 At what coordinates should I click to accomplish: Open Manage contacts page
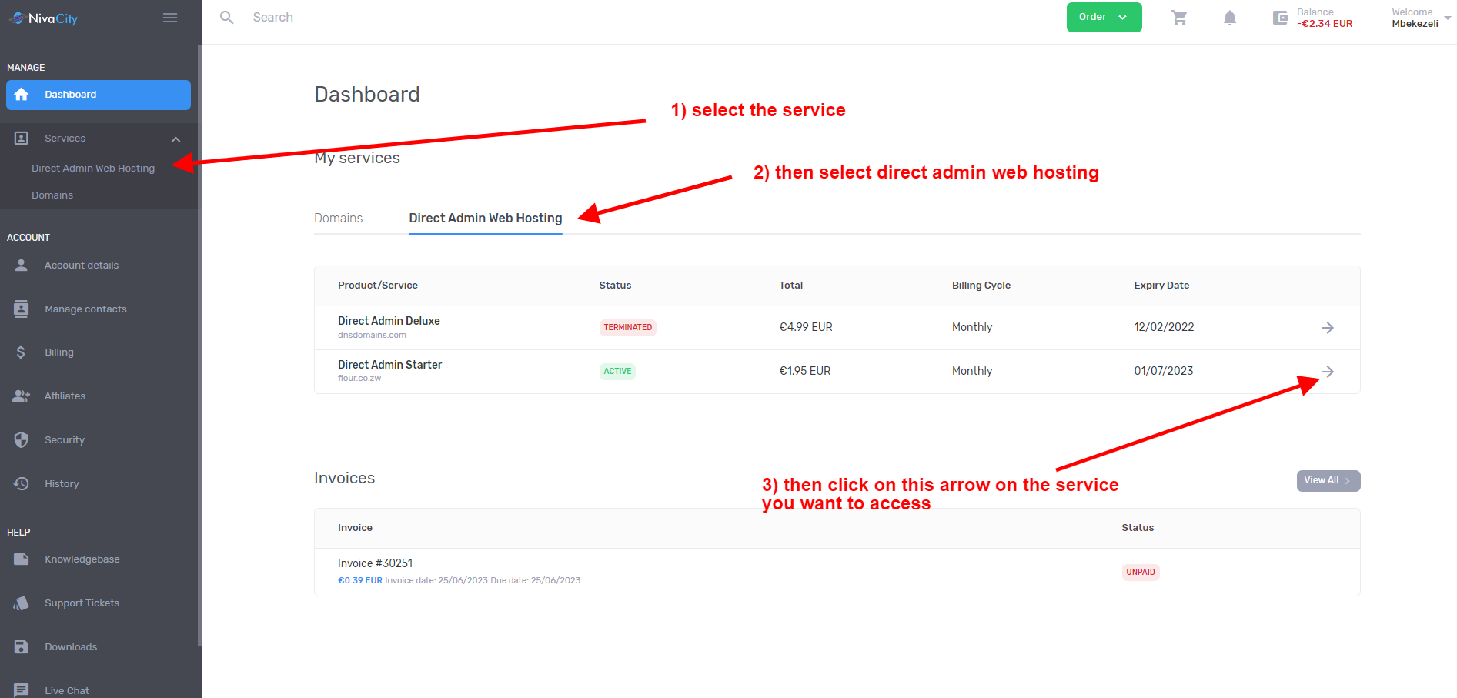click(85, 309)
